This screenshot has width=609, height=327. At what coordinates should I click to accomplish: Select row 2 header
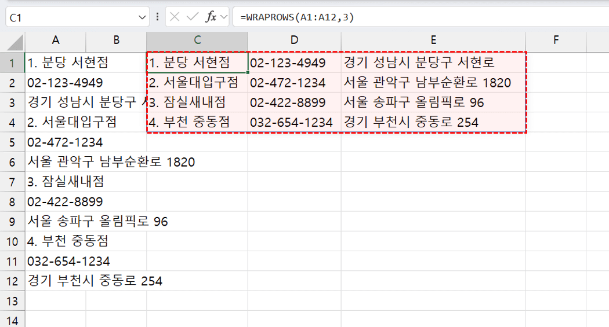(12, 83)
